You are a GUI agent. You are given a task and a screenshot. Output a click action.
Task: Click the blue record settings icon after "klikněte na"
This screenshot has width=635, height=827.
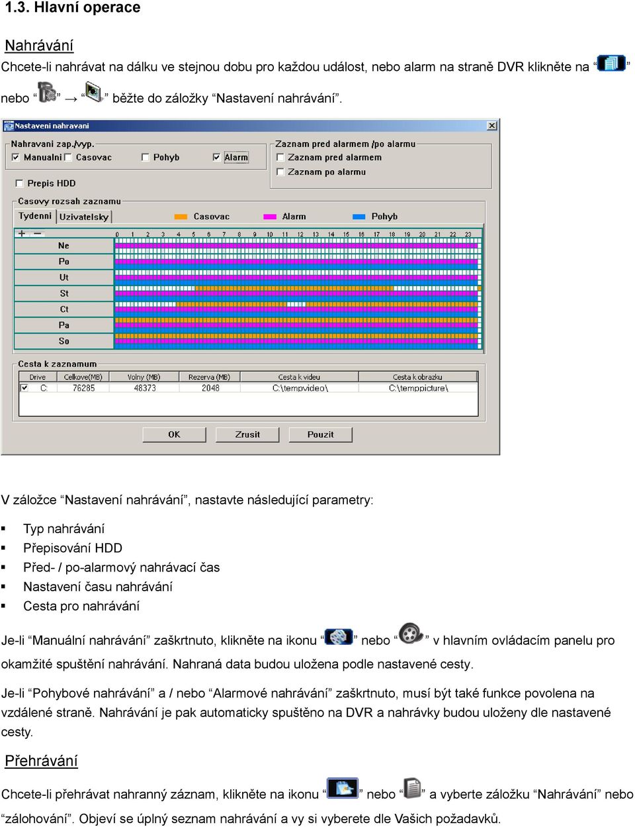611,63
